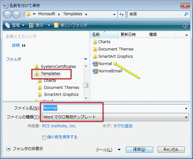Click folder tree scrollbar up arrow
This screenshot has height=159, width=193.
[x=86, y=66]
